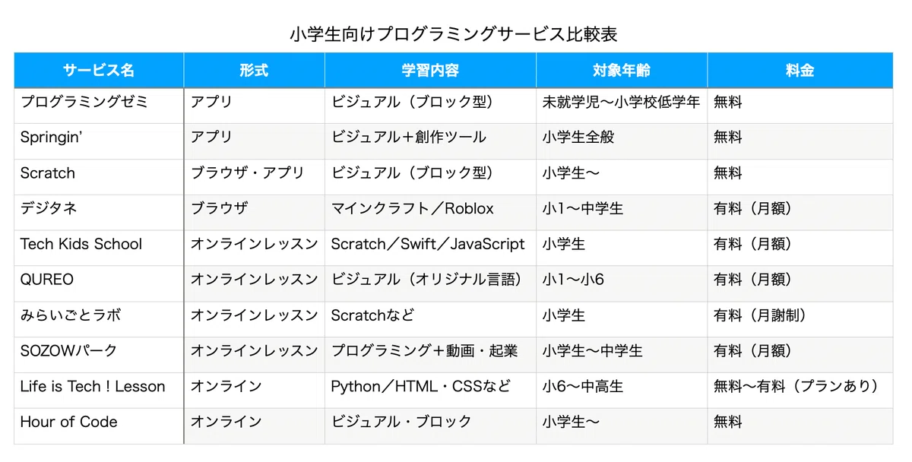Select the プログラミングゼミ service cell
Screen dimensions: 912x462
(99, 106)
